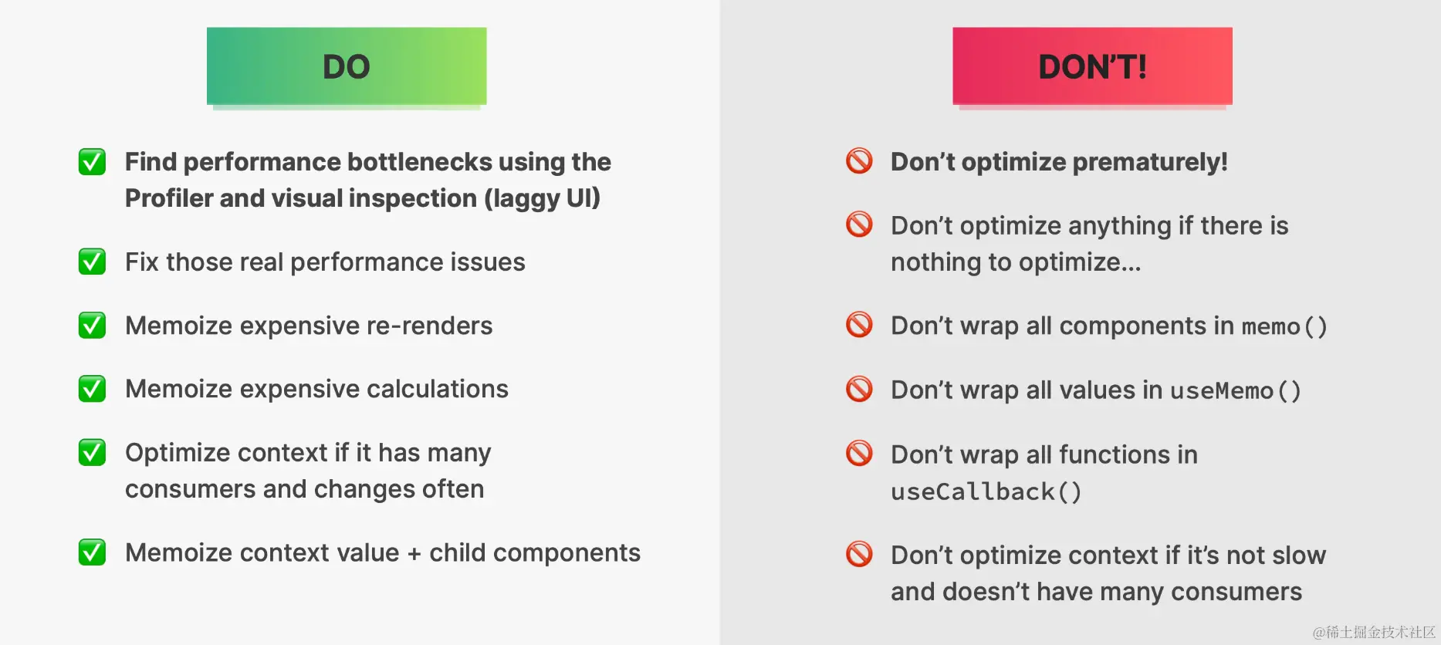Click the watermark text in the bottom-right corner

coord(1373,632)
